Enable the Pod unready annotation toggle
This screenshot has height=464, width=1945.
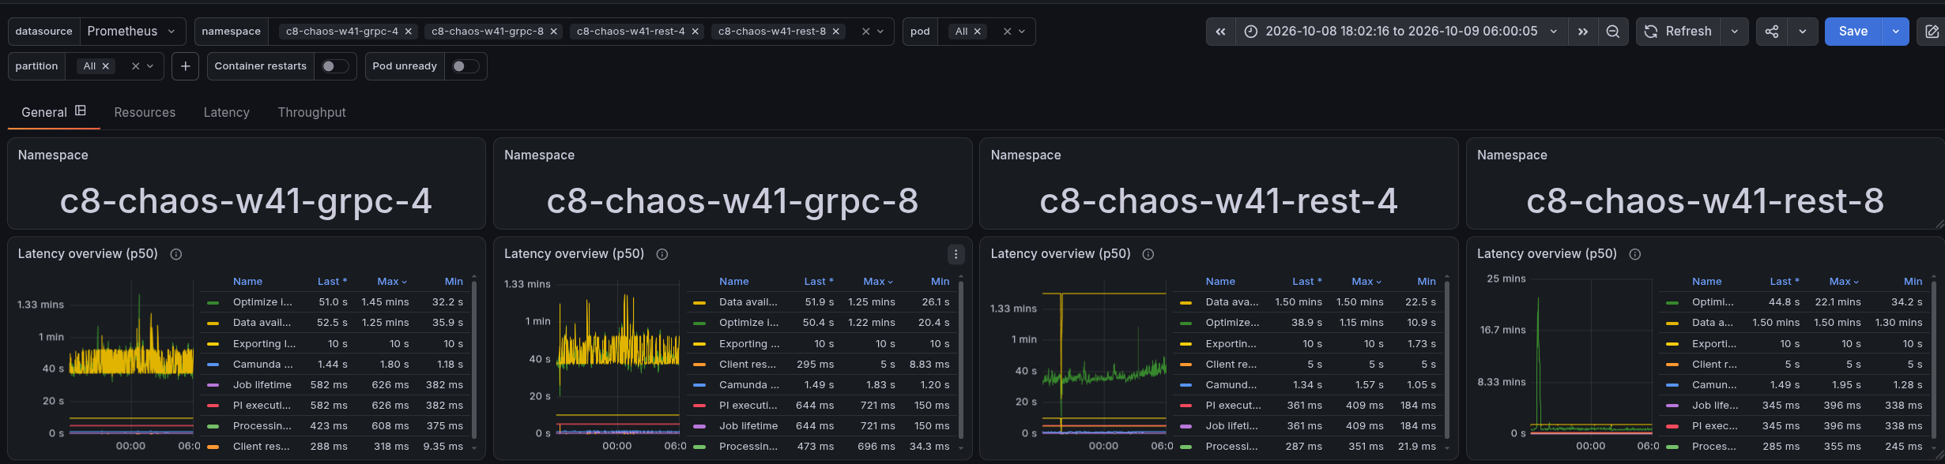[466, 66]
